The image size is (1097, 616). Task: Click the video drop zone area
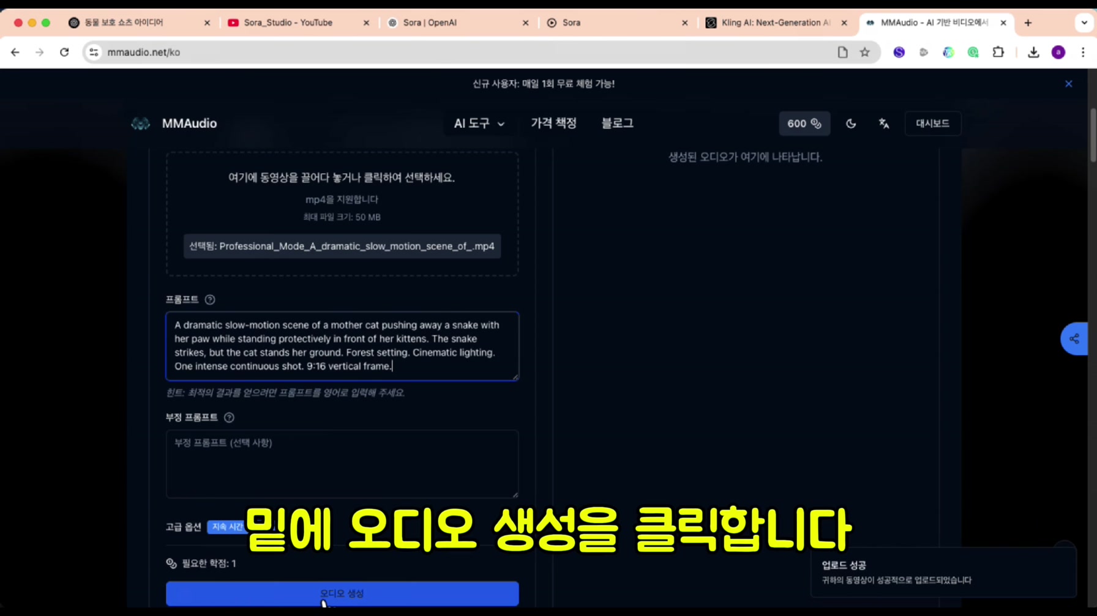342,214
